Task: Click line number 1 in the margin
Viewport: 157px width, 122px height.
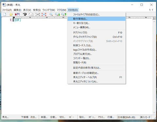Action: (x=10, y=20)
